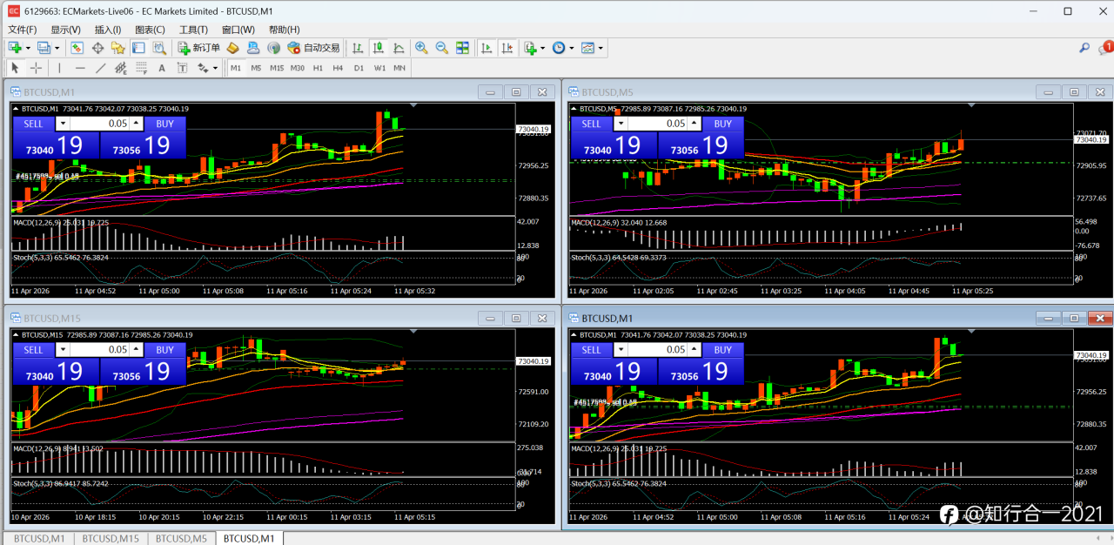Image resolution: width=1114 pixels, height=545 pixels.
Task: Select the vertical line drawing tool
Action: point(59,68)
